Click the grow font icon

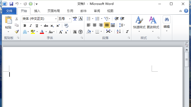61,32
